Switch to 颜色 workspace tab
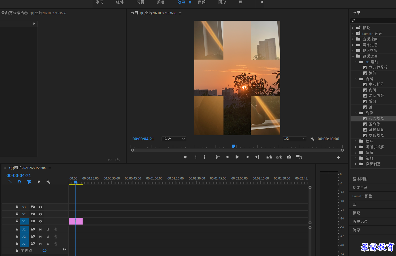 coord(161,2)
